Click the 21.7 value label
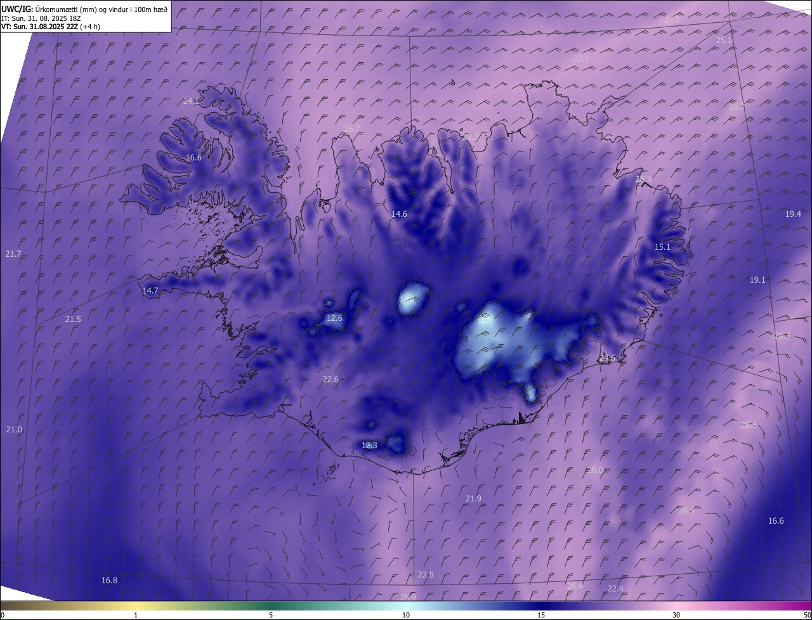The image size is (812, 620). [x=13, y=254]
